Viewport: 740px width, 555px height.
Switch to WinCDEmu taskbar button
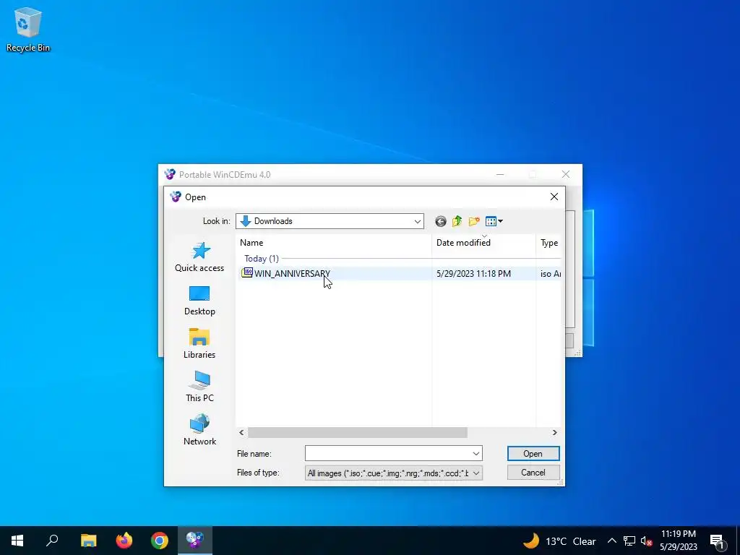195,541
